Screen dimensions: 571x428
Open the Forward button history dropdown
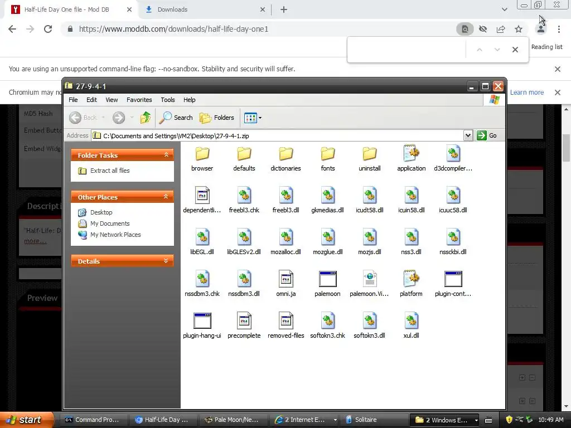coord(132,118)
